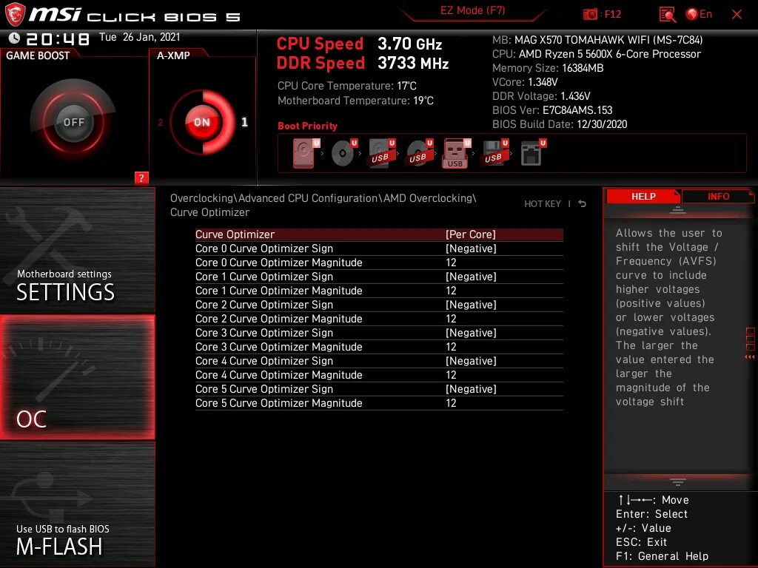This screenshot has height=568, width=758.
Task: Click the Memory Size 16384MB text
Action: (x=548, y=68)
